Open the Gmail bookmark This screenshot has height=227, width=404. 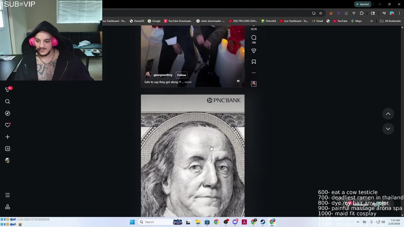(x=317, y=21)
